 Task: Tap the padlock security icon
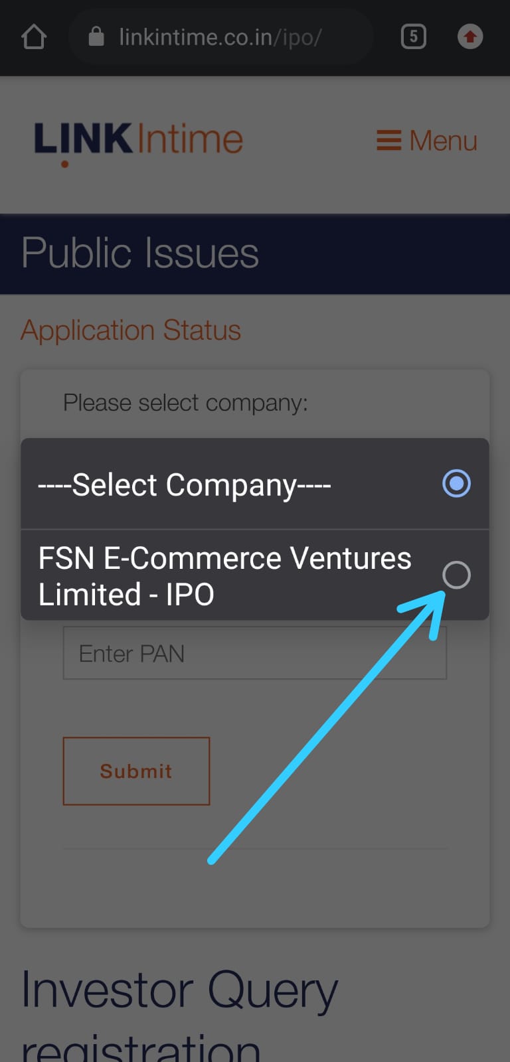pyautogui.click(x=96, y=37)
